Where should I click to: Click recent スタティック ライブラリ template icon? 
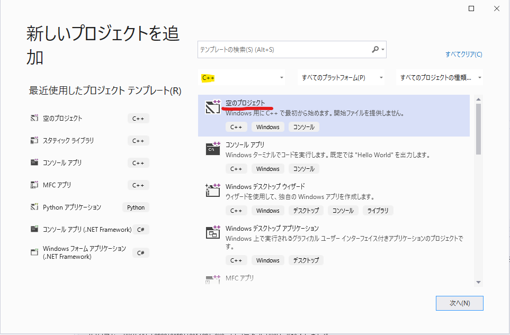coord(34,141)
